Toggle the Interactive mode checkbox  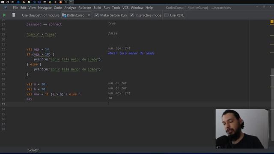[132, 15]
